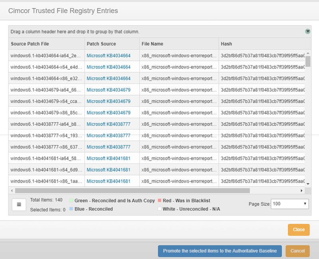Click the blue Reconciled legend swatch
The image size is (319, 259).
tap(71, 209)
